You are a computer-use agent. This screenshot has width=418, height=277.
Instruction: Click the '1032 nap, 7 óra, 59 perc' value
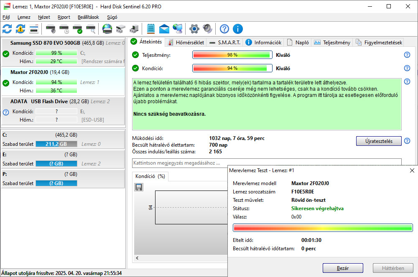pyautogui.click(x=237, y=138)
